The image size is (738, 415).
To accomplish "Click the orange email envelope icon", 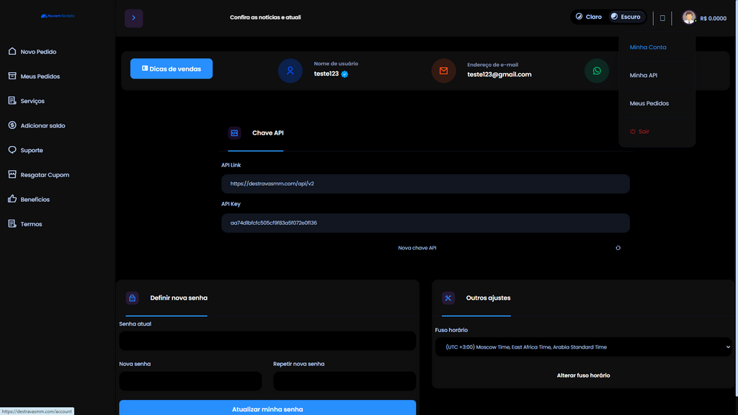I will point(443,71).
